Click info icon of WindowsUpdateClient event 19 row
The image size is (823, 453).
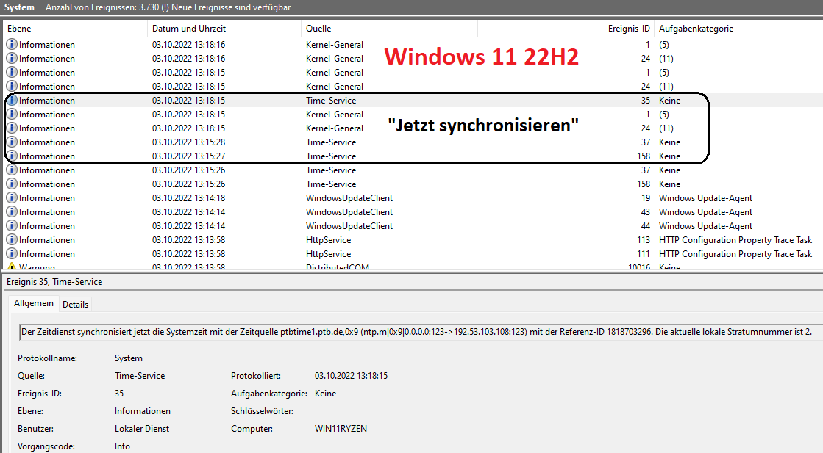pyautogui.click(x=12, y=198)
